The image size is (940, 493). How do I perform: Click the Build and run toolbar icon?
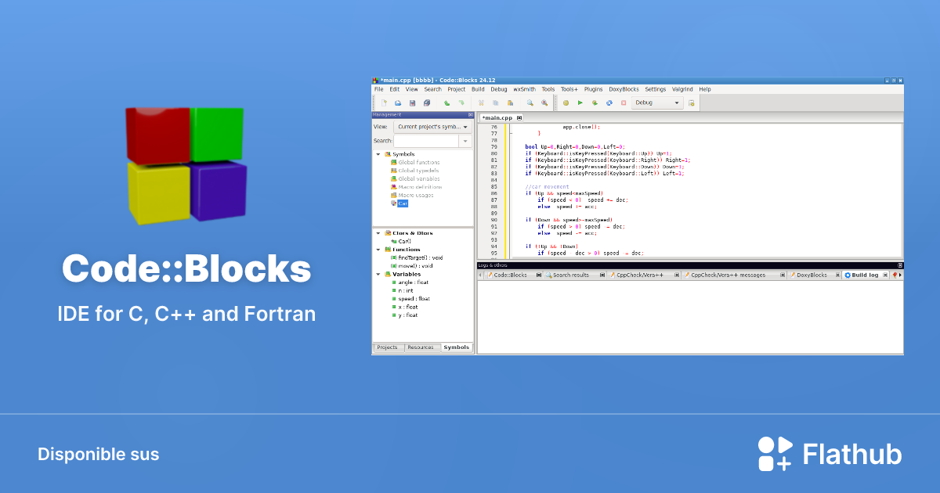coord(595,102)
